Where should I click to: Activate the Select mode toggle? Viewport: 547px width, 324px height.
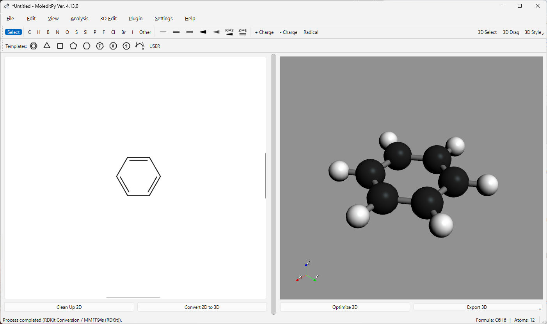(13, 32)
